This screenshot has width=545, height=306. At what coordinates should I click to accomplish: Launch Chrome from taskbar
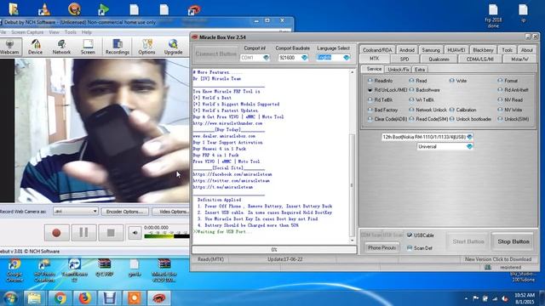coord(60,298)
